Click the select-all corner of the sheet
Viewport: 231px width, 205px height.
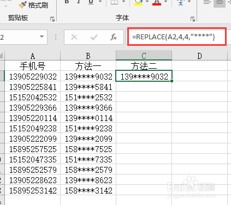click(x=2, y=56)
